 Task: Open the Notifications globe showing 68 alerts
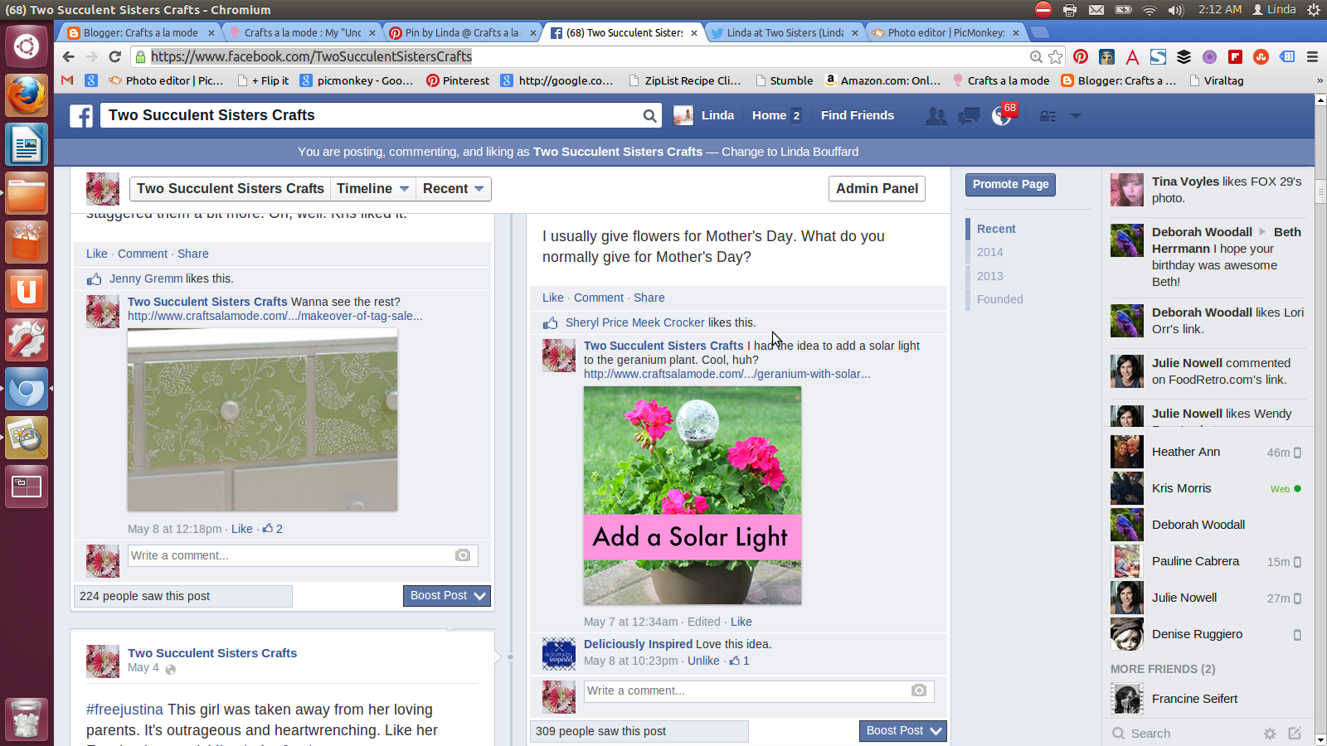[1001, 116]
